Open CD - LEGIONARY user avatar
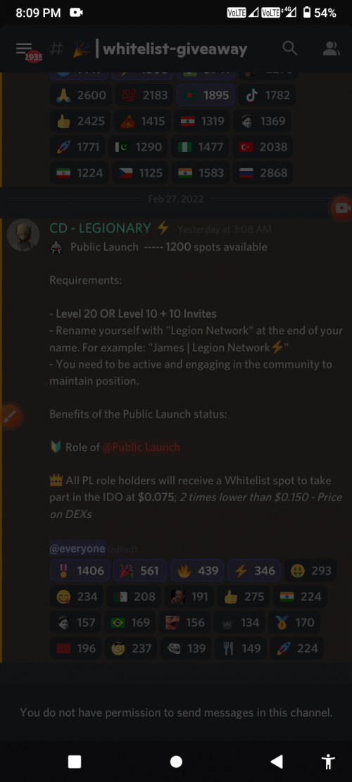 [x=23, y=234]
